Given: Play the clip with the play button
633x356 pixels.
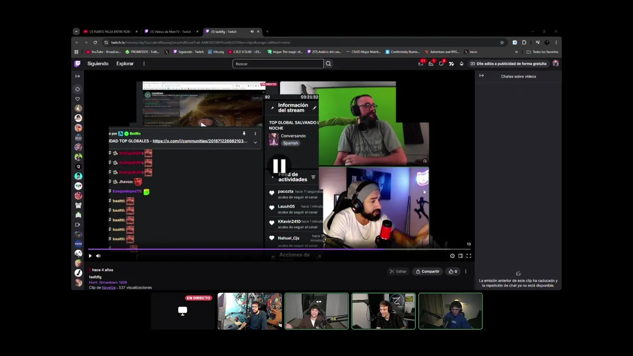Looking at the screenshot, I should point(90,256).
